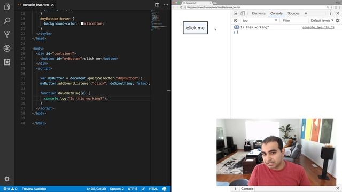Select the console_two.htm editor tab
This screenshot has height=192, width=342.
click(36, 5)
